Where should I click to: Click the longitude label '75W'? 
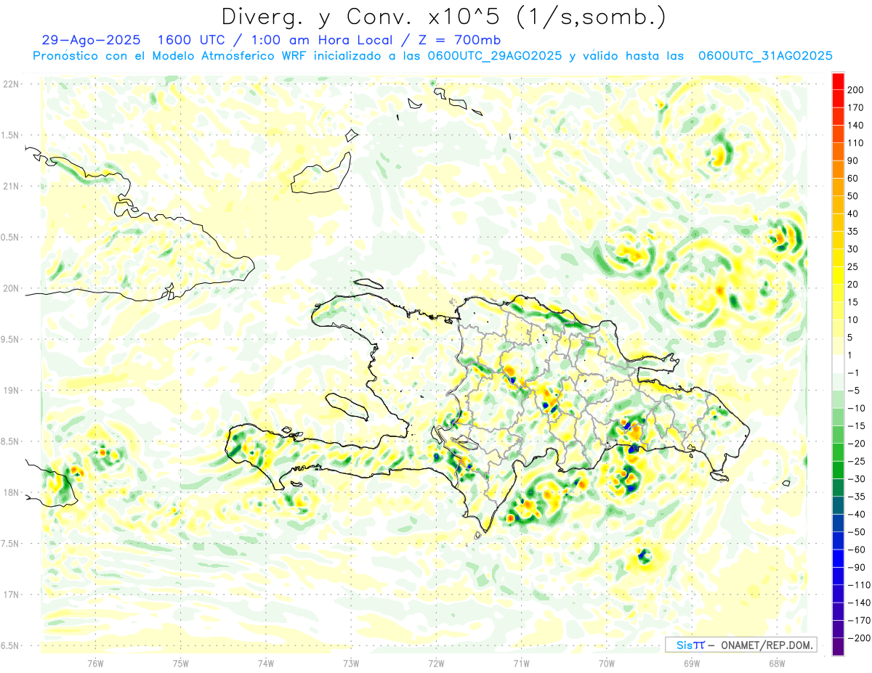(180, 663)
